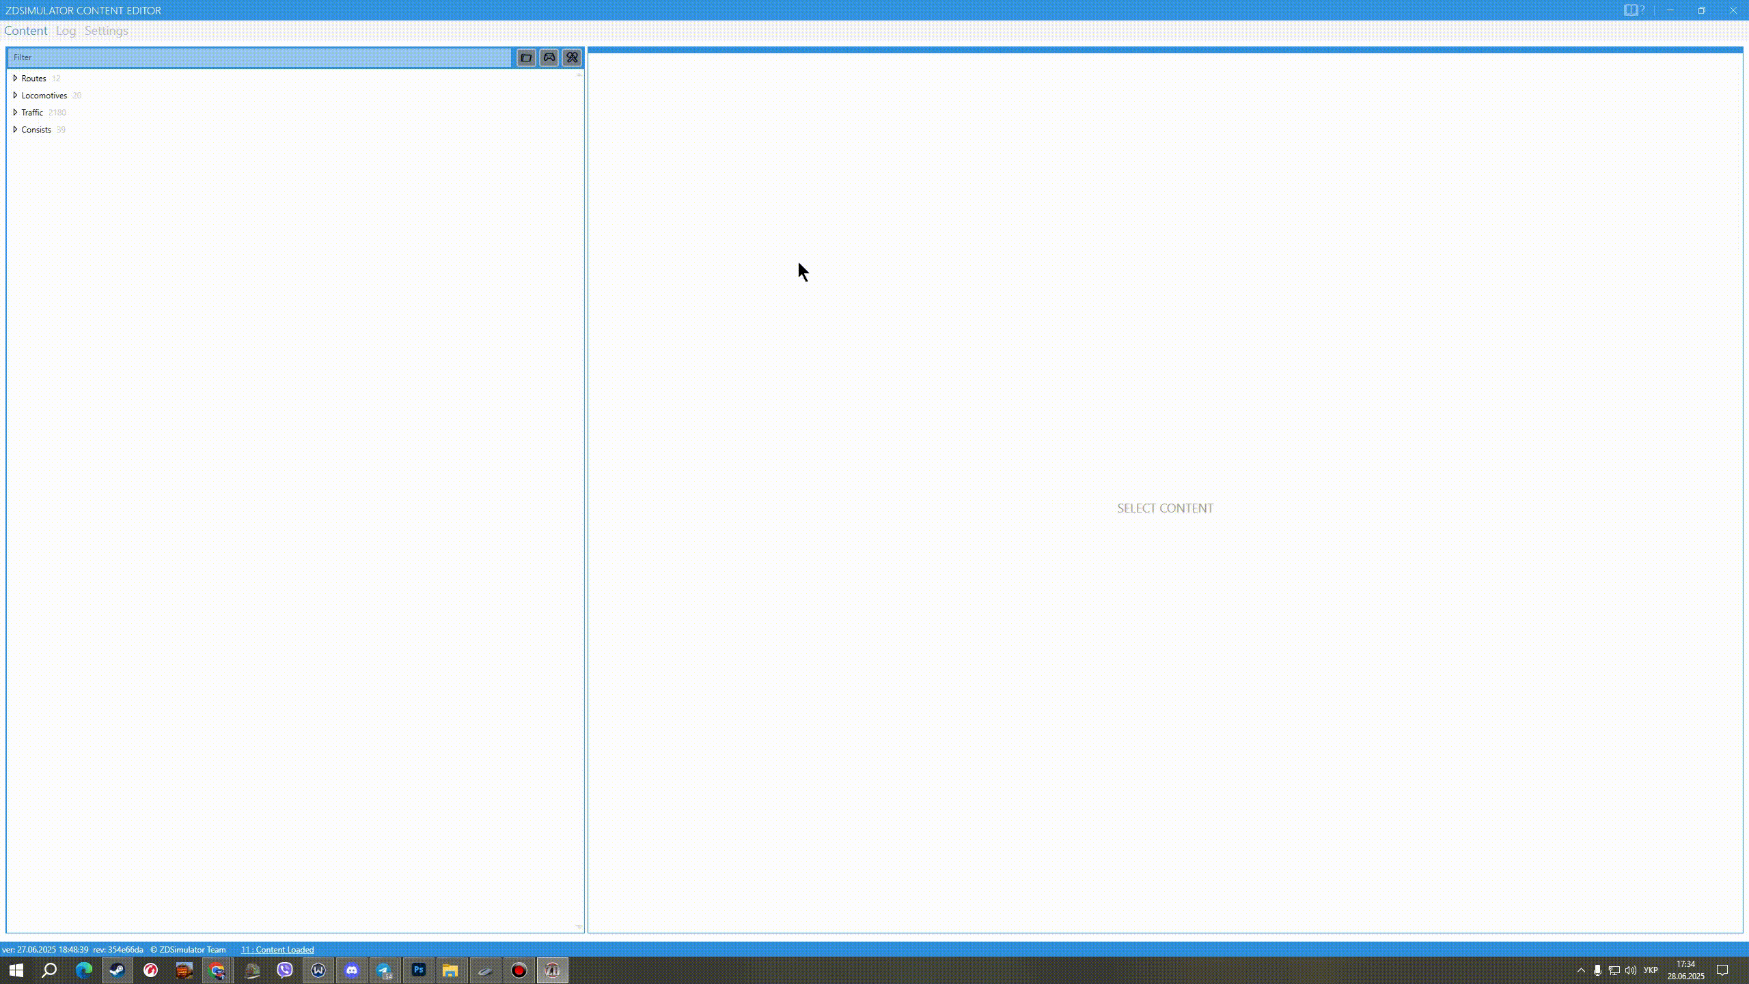
Task: Open Steam from the taskbar
Action: (x=116, y=970)
